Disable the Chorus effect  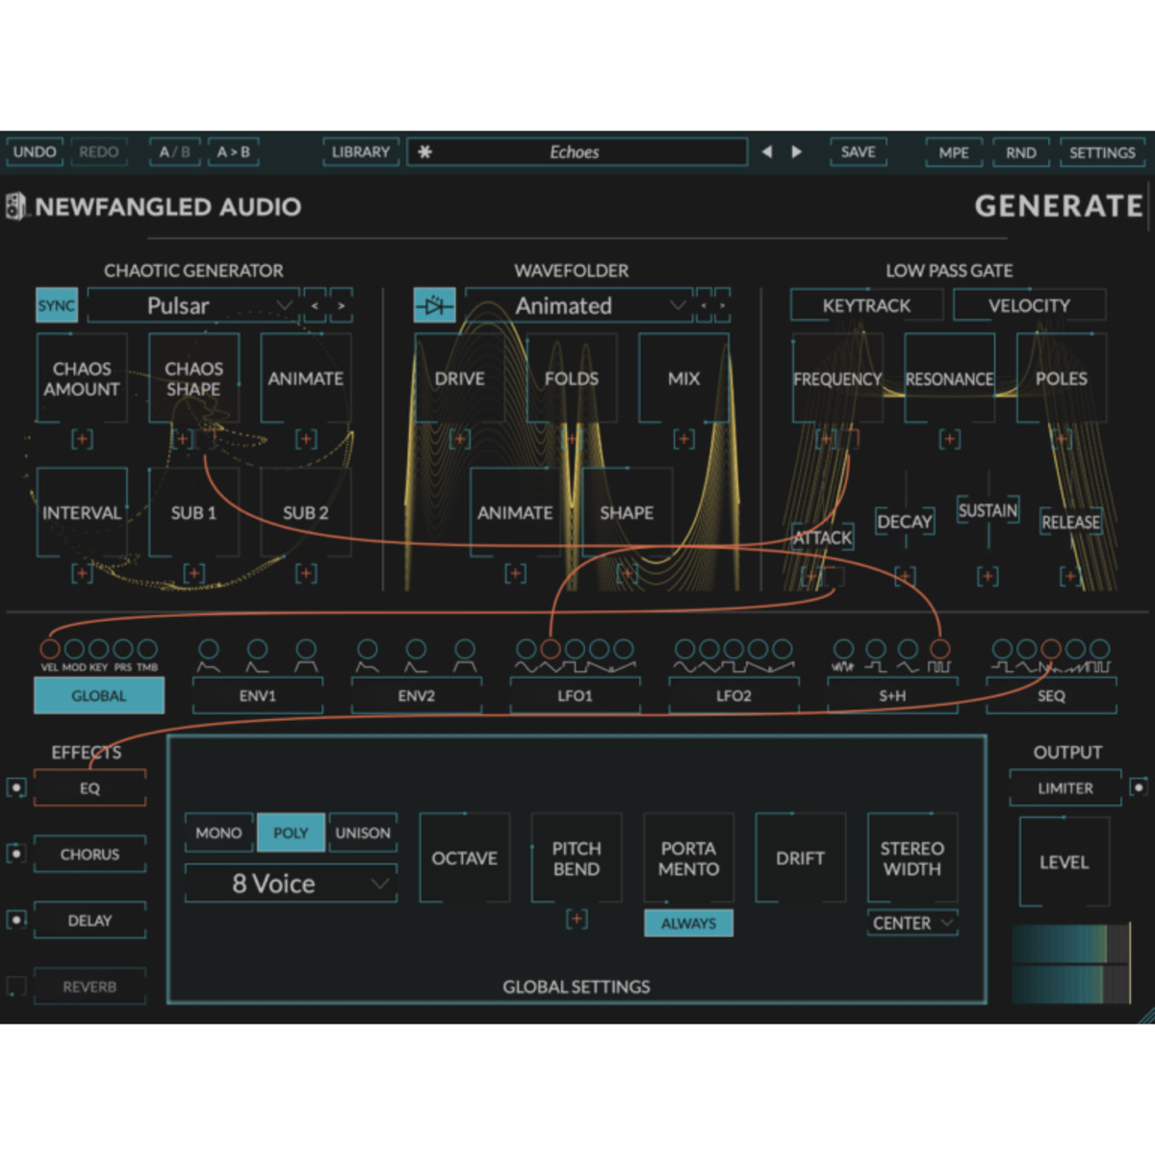click(15, 854)
